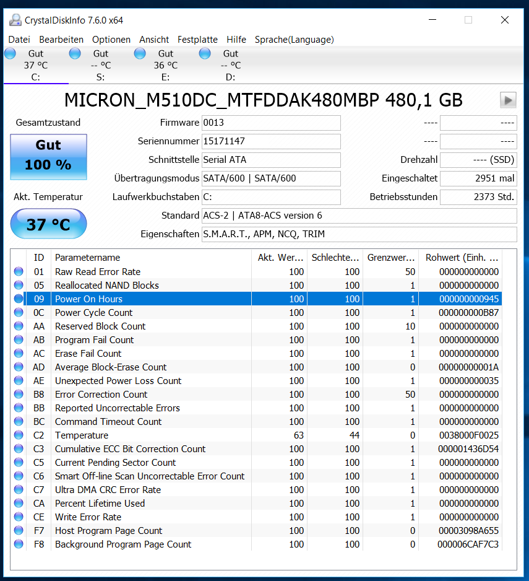Viewport: 529px width, 581px height.
Task: Select the Smart Off-line Scan Uncorrectable Error row
Action: 256,476
